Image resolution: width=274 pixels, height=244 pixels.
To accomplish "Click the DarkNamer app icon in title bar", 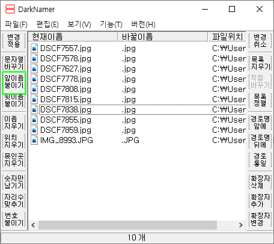I will pyautogui.click(x=10, y=9).
